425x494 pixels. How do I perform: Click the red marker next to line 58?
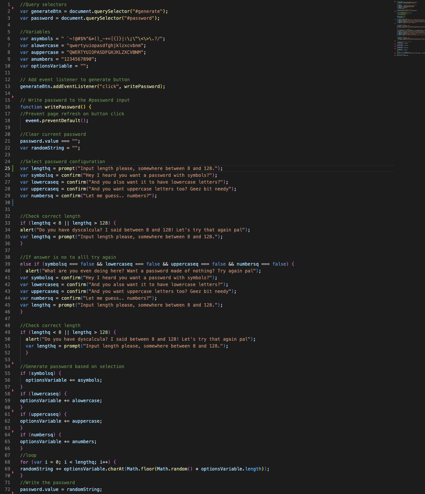click(13, 391)
